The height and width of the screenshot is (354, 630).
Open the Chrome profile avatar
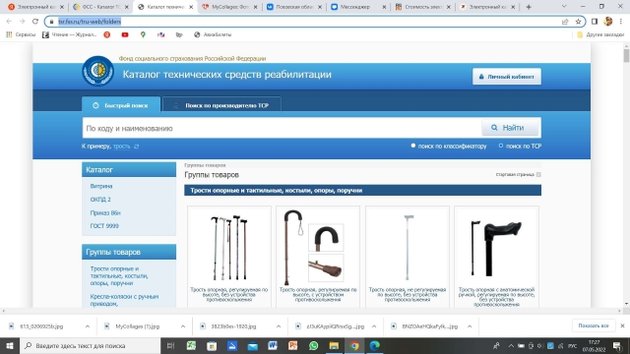608,22
